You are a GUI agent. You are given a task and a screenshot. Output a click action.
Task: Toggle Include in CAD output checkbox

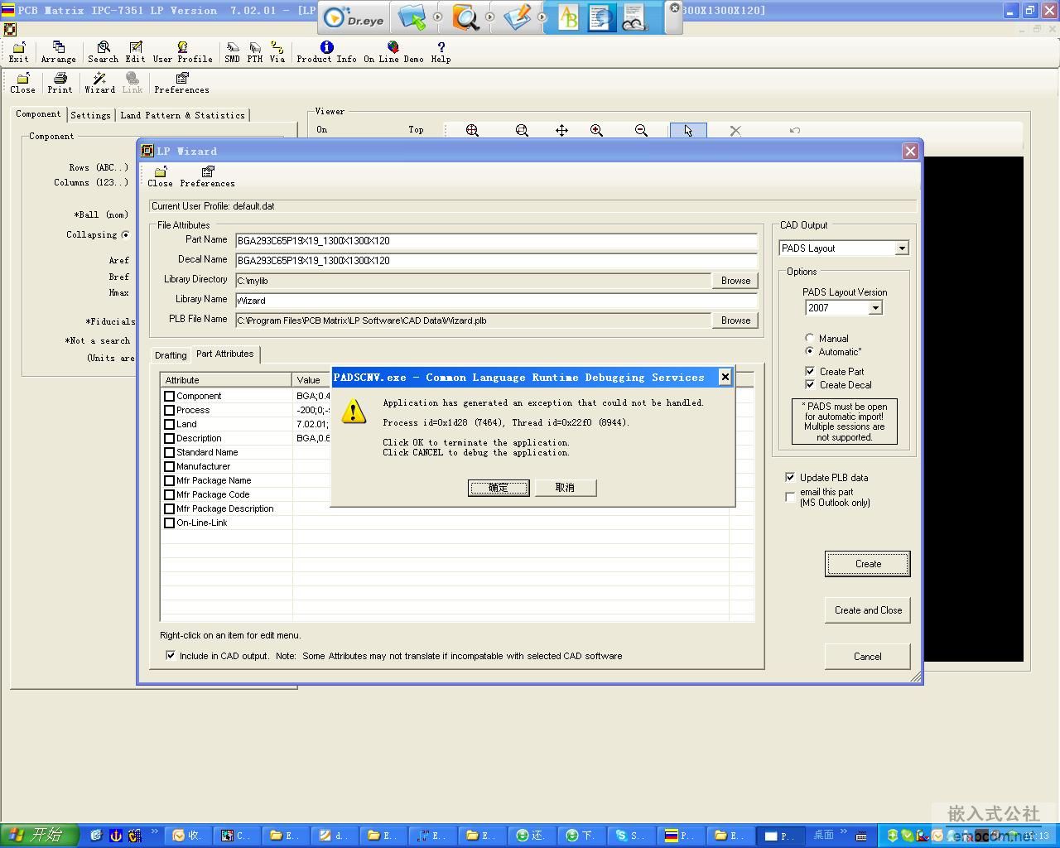coord(171,655)
